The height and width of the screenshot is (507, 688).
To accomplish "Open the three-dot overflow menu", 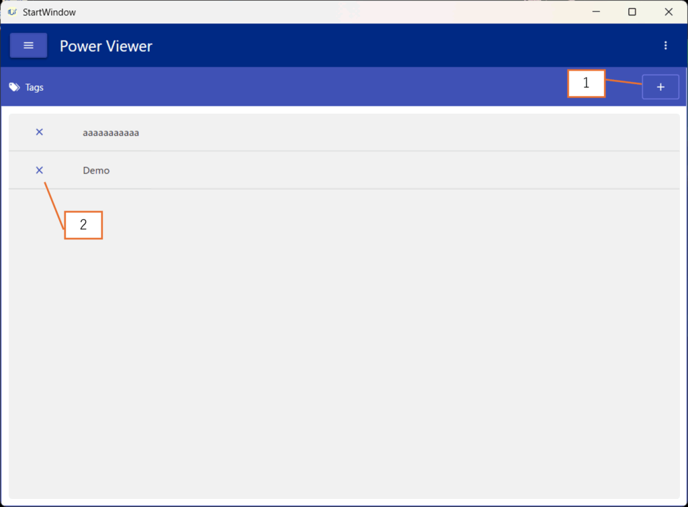I will [665, 46].
